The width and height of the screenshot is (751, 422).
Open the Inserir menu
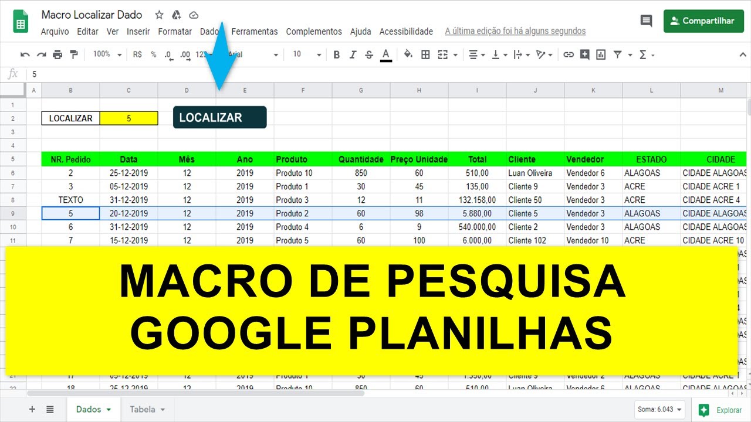[x=138, y=32]
